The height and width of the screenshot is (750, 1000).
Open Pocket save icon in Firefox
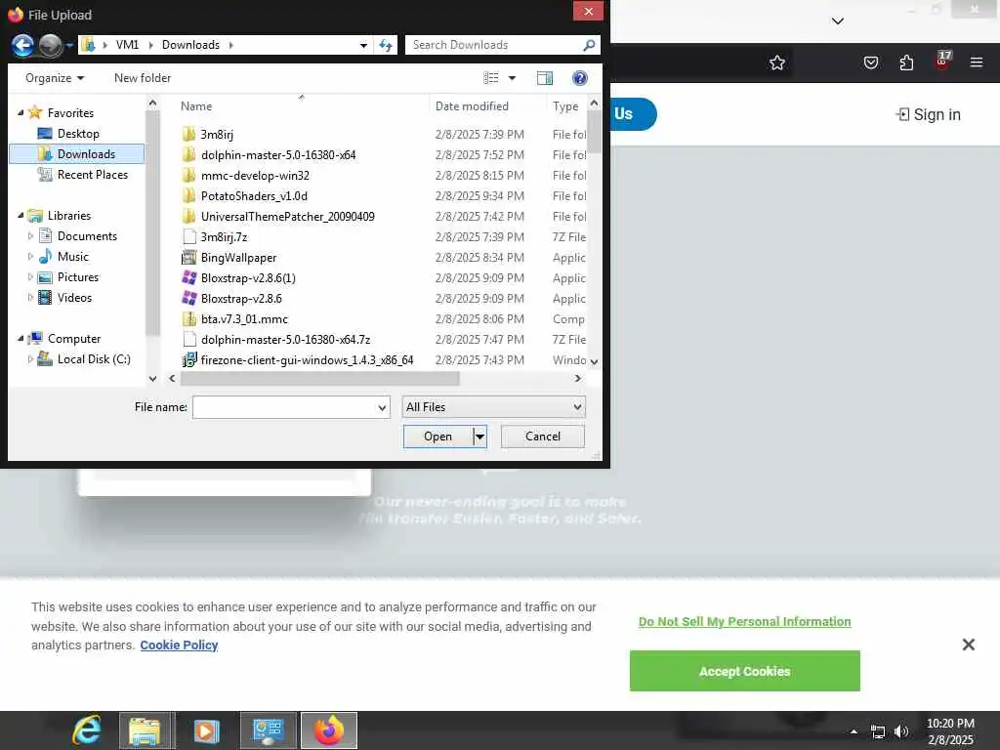tap(870, 62)
